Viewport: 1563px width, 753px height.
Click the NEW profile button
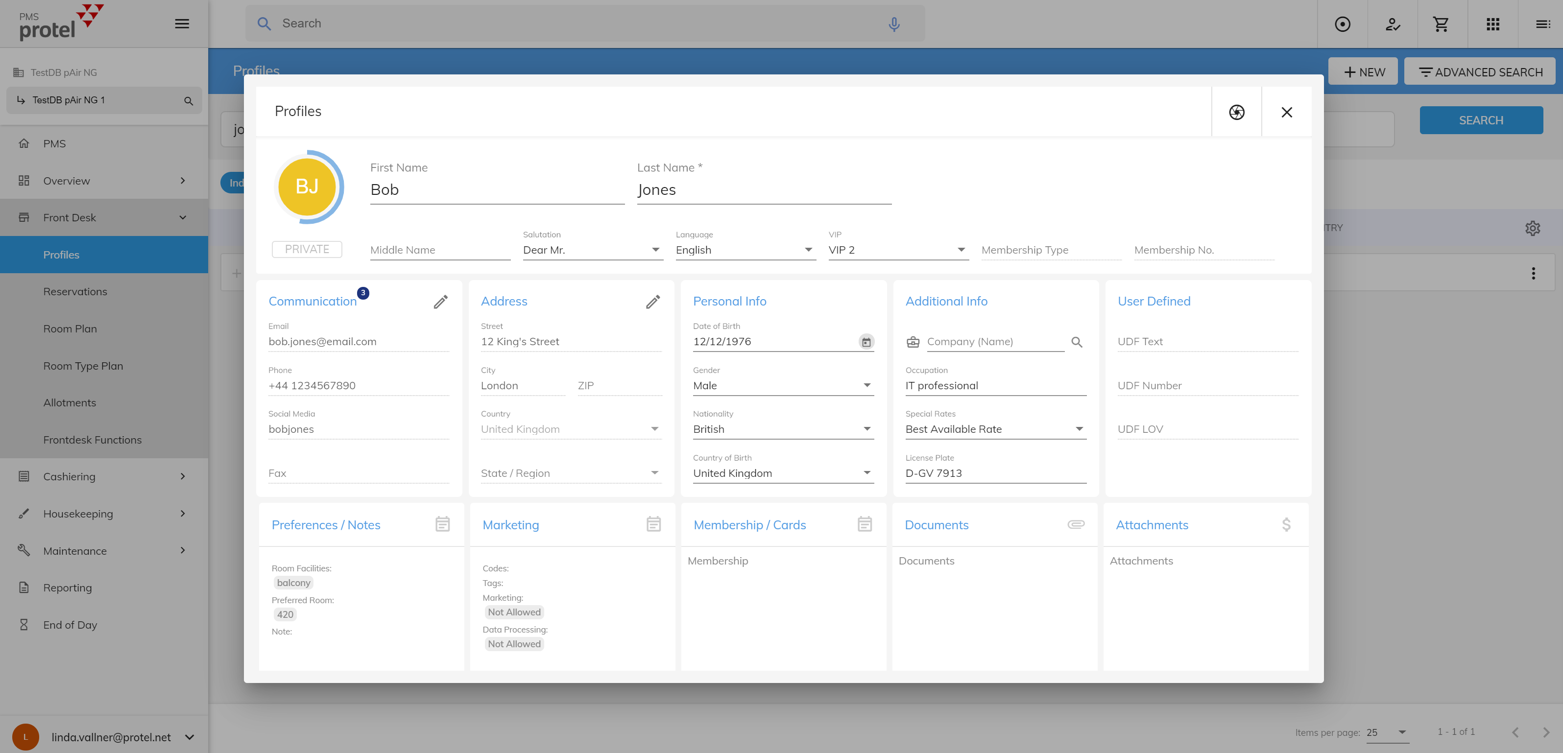point(1363,72)
